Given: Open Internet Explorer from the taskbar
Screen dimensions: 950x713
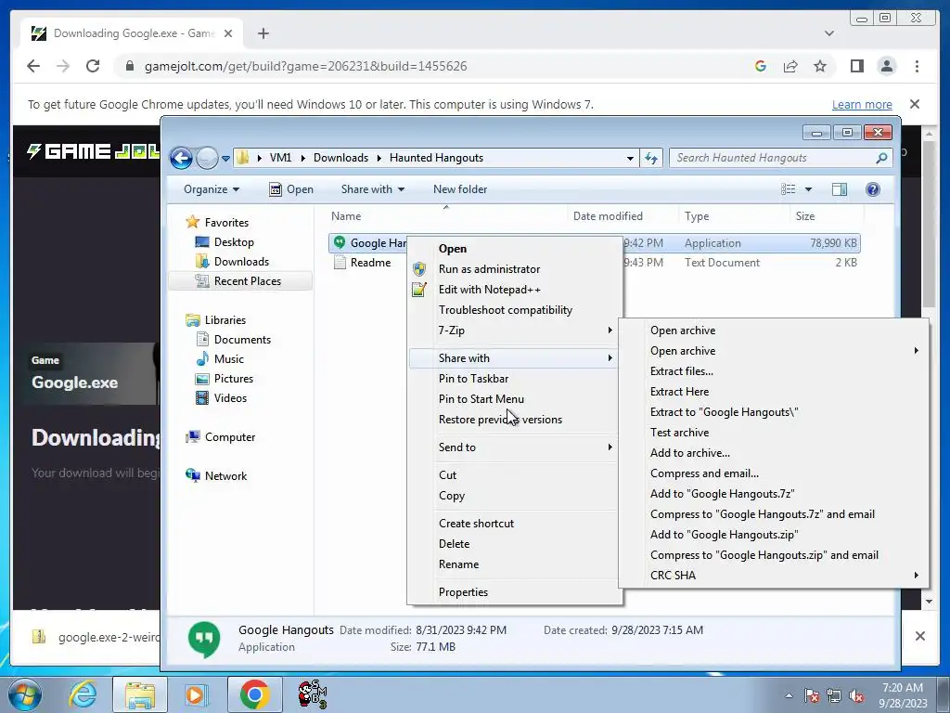Looking at the screenshot, I should pyautogui.click(x=83, y=694).
